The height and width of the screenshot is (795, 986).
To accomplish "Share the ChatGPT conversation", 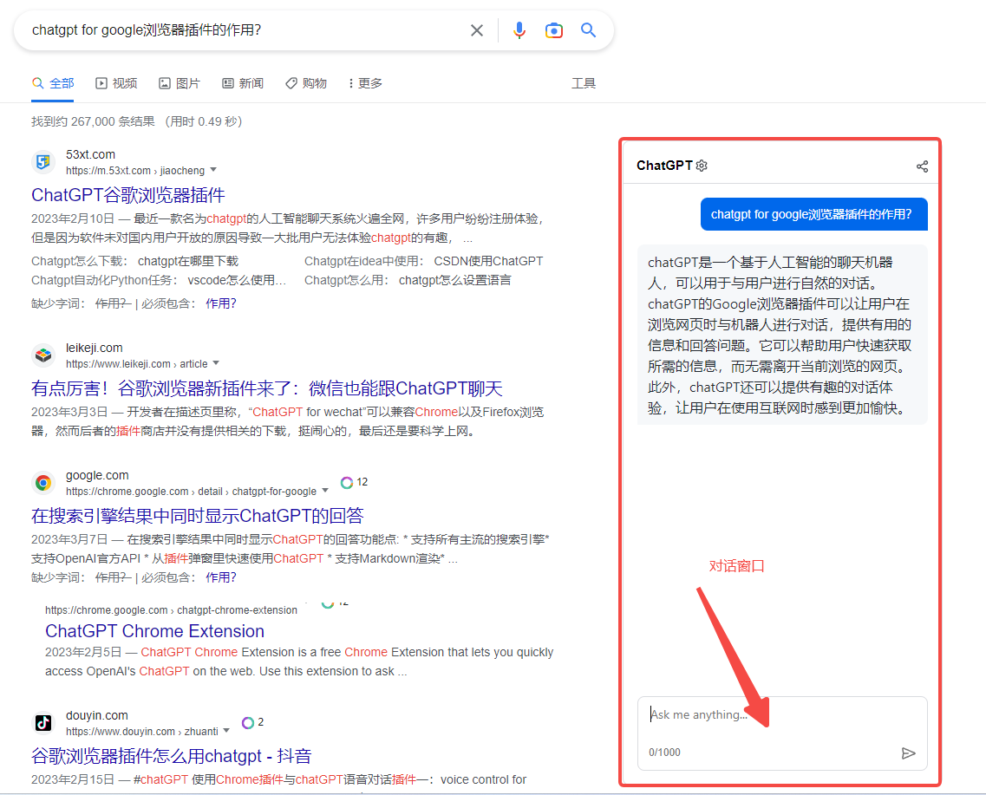I will pyautogui.click(x=922, y=165).
